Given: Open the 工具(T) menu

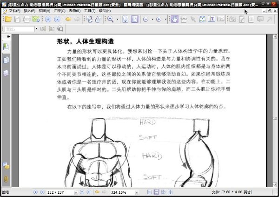Looking at the screenshot, I should point(90,11).
